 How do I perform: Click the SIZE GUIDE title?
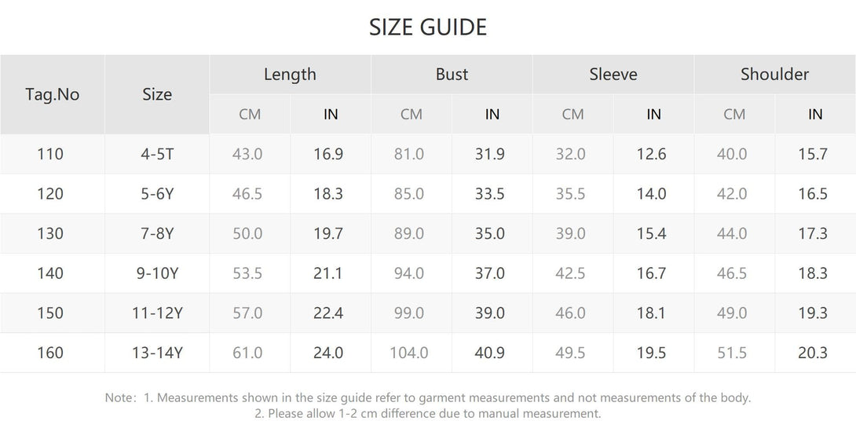click(427, 27)
